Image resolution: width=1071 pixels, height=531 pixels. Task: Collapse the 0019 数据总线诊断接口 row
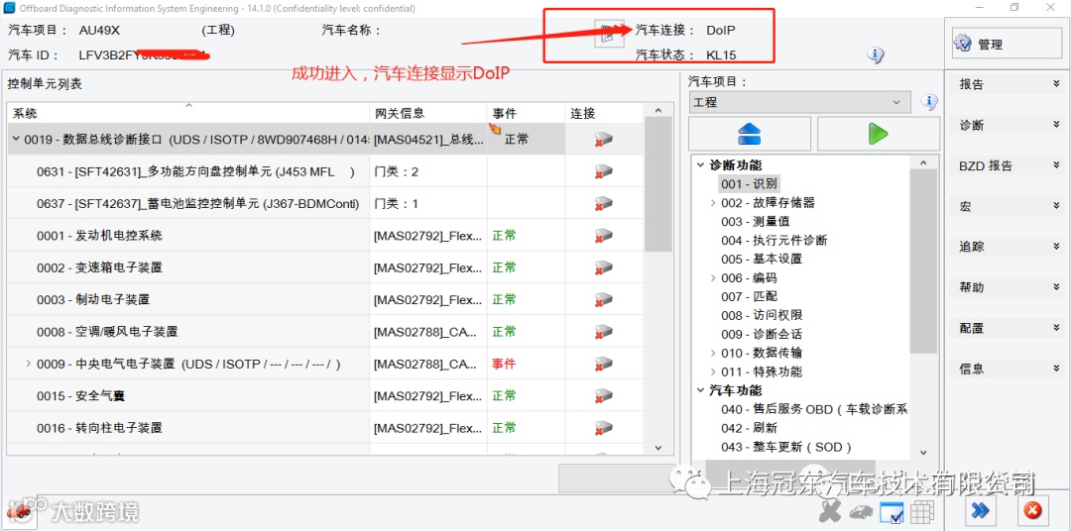pyautogui.click(x=16, y=140)
